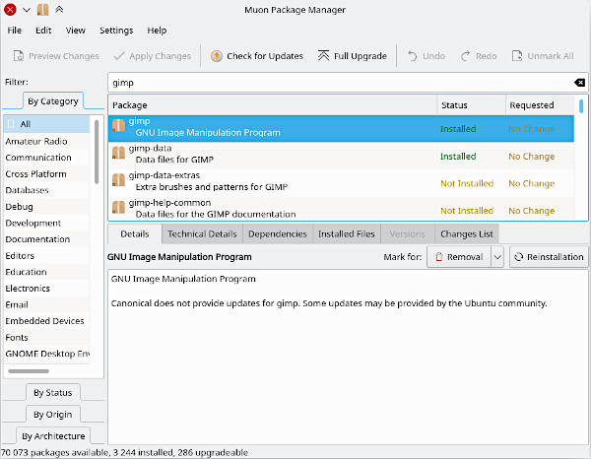Select the Debug category

46,207
